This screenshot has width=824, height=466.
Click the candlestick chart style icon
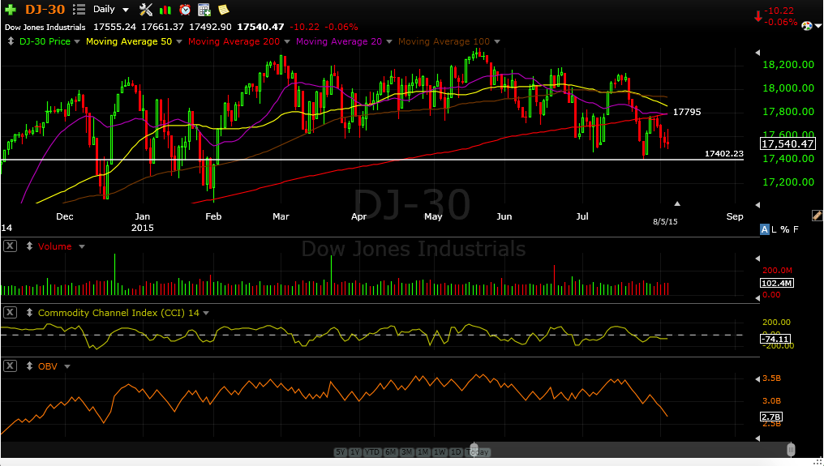pyautogui.click(x=165, y=10)
